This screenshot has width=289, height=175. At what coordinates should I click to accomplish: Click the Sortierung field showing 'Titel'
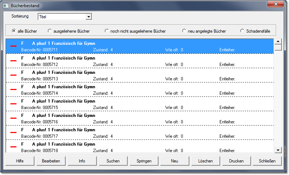pyautogui.click(x=62, y=17)
